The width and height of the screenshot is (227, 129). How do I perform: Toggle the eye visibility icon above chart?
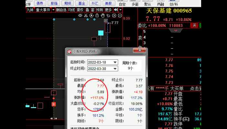point(80,15)
